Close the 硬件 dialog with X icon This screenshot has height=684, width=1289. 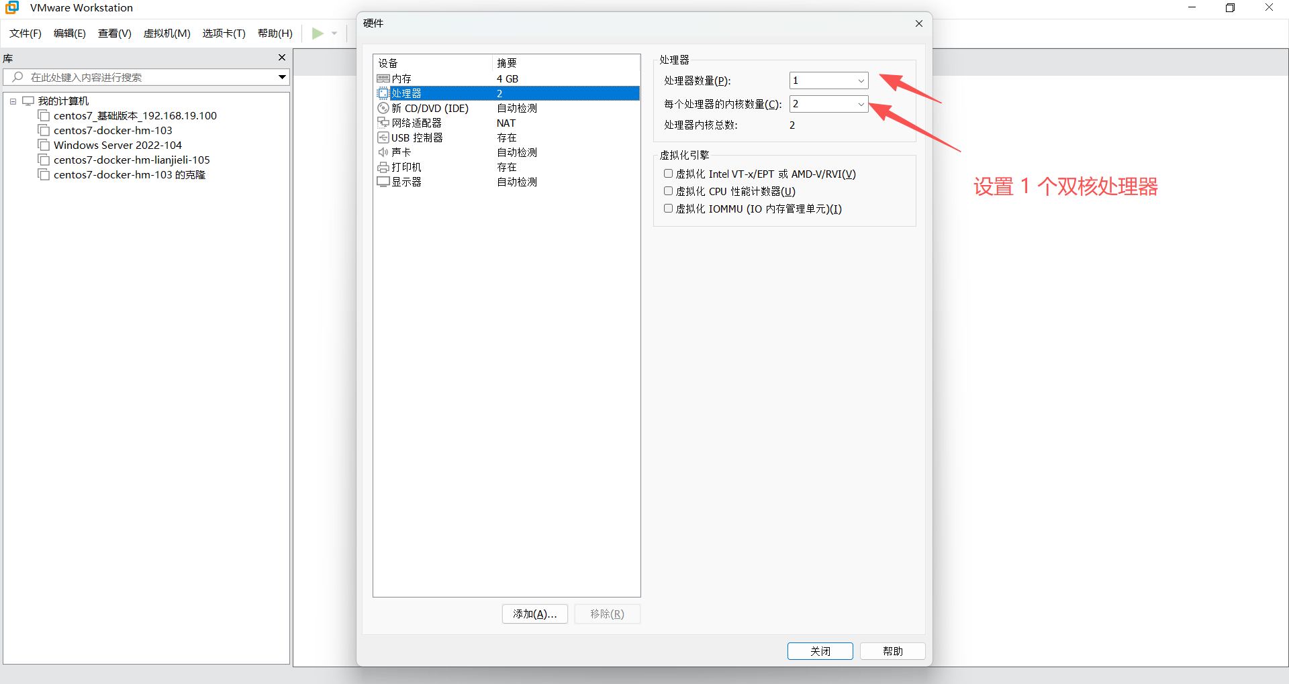click(919, 23)
